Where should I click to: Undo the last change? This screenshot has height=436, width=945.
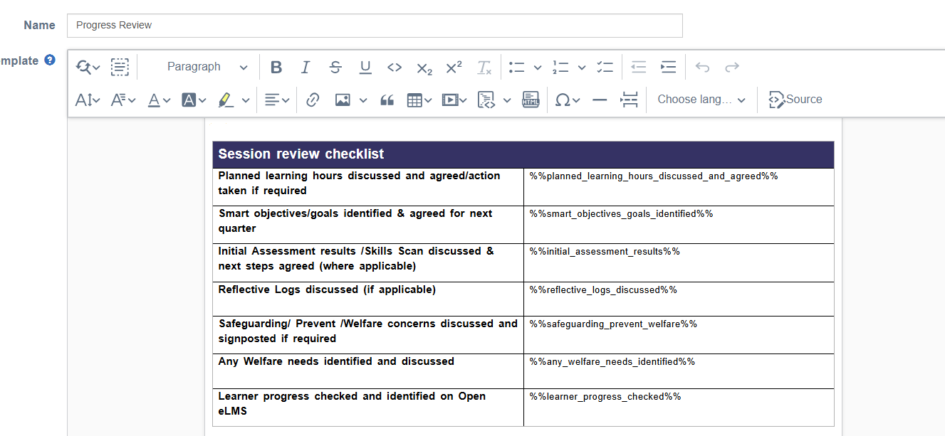[703, 67]
